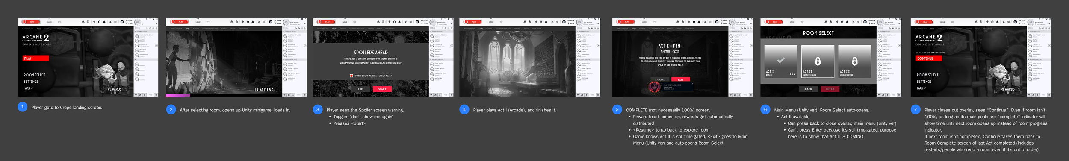This screenshot has height=161, width=1069.
Task: Open SETTINGS on first Arcane landing screen
Action: pyautogui.click(x=31, y=82)
